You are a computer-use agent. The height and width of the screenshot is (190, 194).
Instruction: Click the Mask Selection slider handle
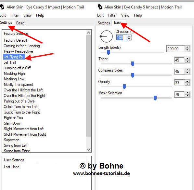coord(155,98)
